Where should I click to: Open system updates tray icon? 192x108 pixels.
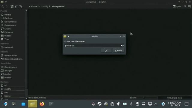106,104
